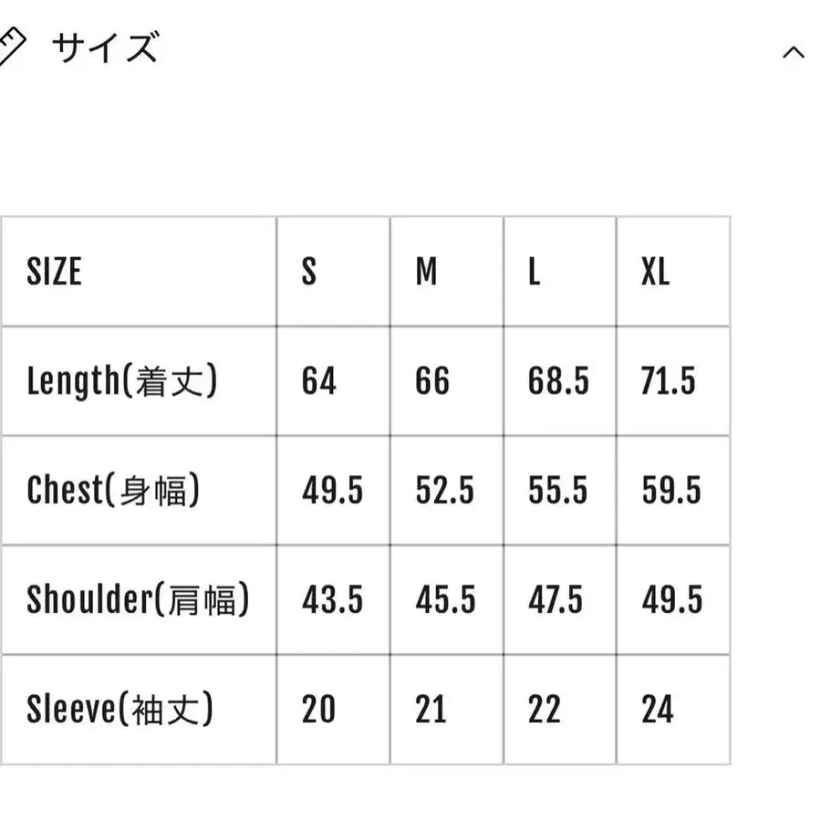Screen dimensions: 821x821
Task: Click the Chest value 52.5 for M
Action: tap(444, 491)
